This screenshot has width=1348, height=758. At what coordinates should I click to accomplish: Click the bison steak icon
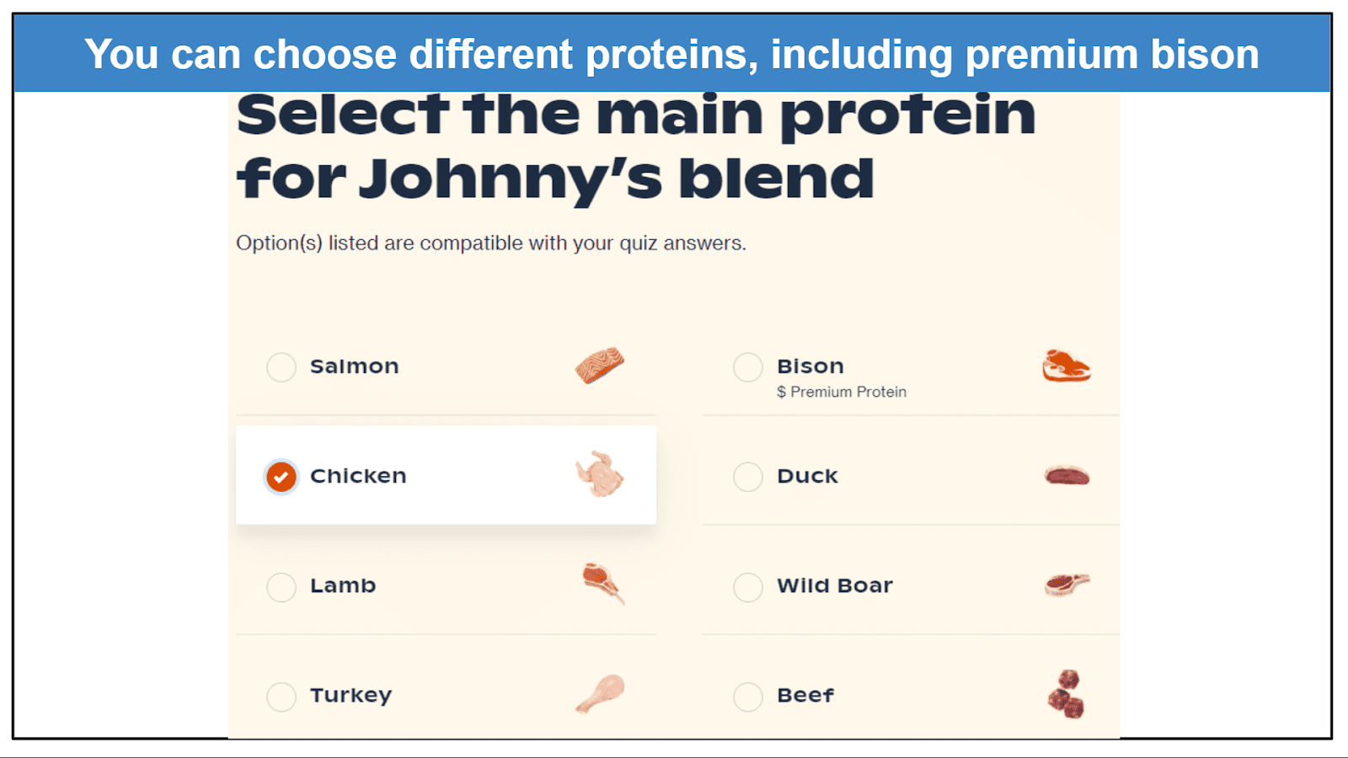tap(1066, 366)
